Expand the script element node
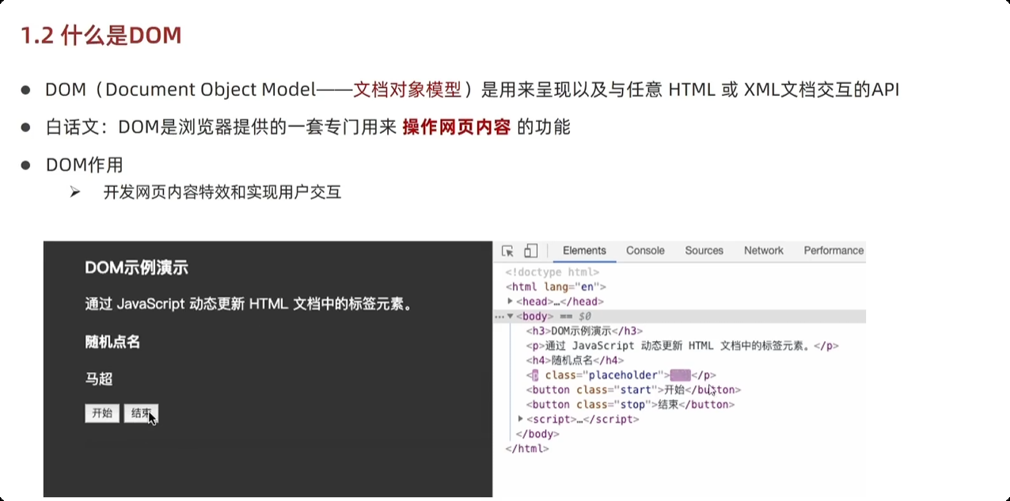 pyautogui.click(x=521, y=419)
